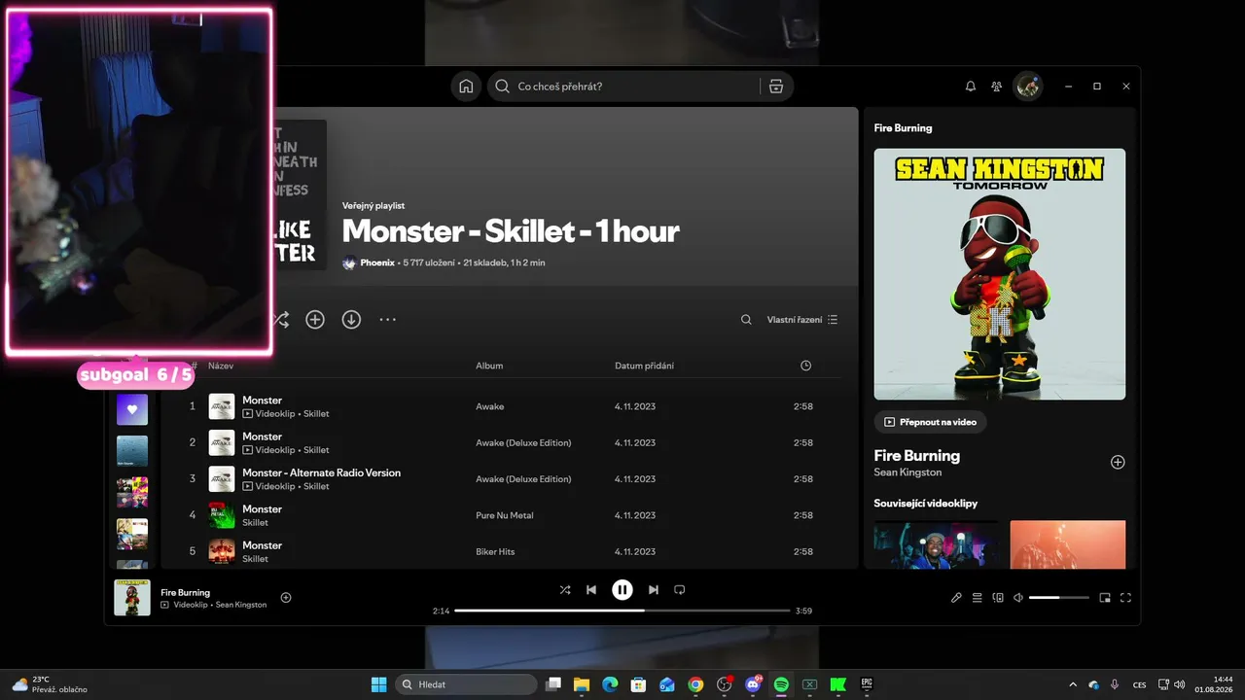Show hidden icons in system tray
This screenshot has height=700, width=1245.
1073,684
